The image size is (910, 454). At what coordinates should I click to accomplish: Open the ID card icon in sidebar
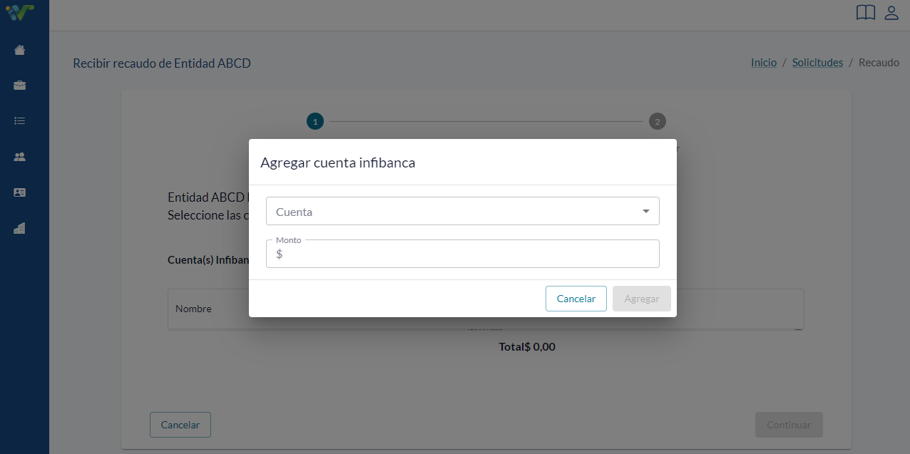(20, 192)
